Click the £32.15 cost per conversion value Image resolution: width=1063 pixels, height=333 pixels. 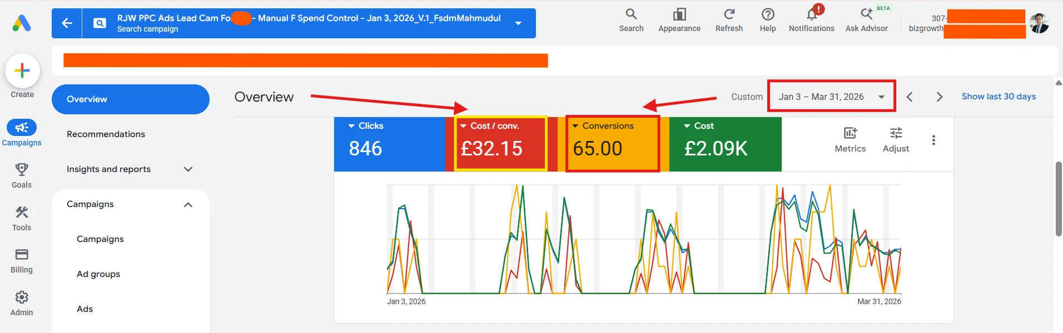(491, 149)
